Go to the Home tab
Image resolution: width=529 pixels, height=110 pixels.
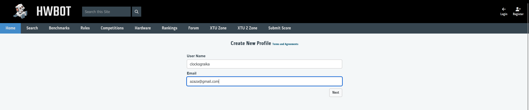pos(10,28)
